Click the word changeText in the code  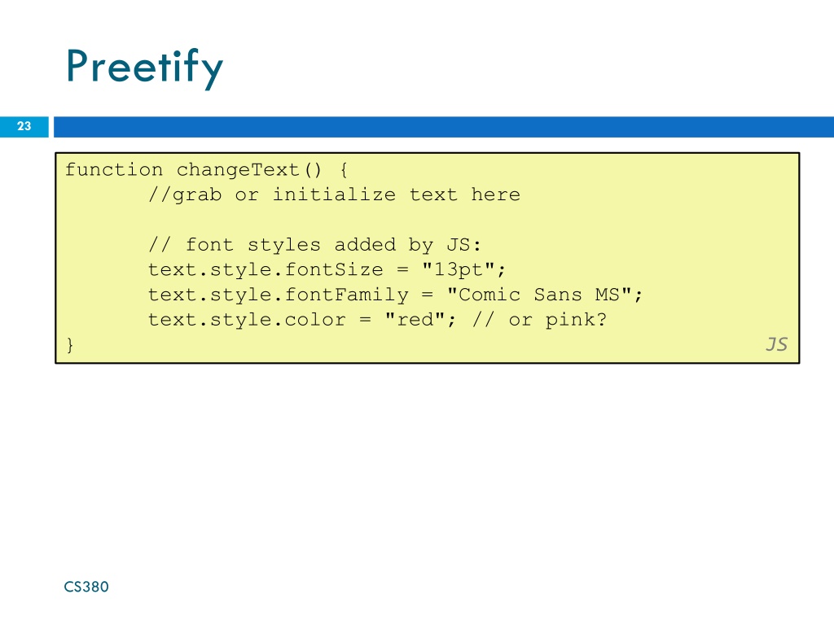tap(239, 170)
